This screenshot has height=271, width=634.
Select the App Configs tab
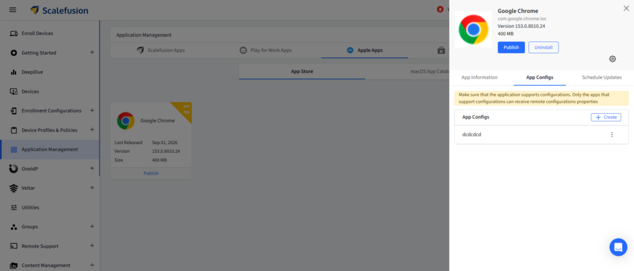pos(539,77)
